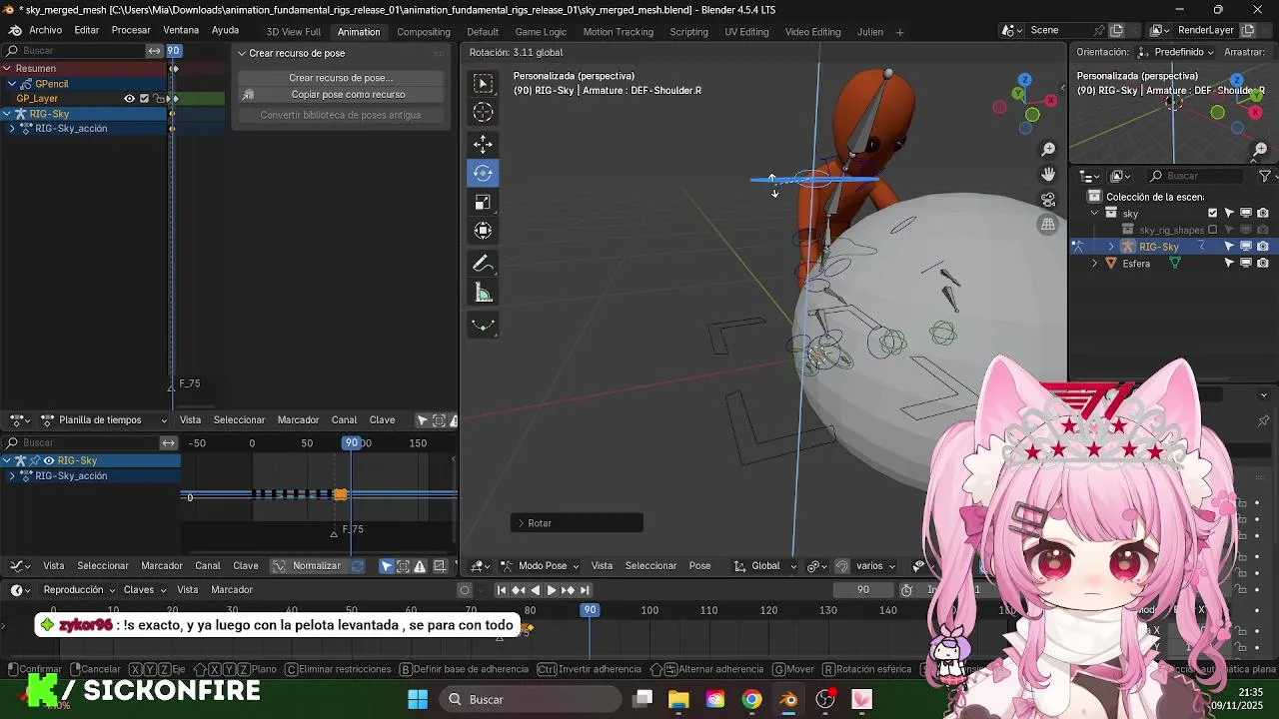Select the Breakdowner pose tool
Viewport: 1279px width, 719px height.
[x=483, y=325]
